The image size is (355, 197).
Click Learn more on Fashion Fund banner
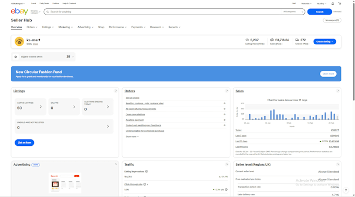tap(328, 74)
